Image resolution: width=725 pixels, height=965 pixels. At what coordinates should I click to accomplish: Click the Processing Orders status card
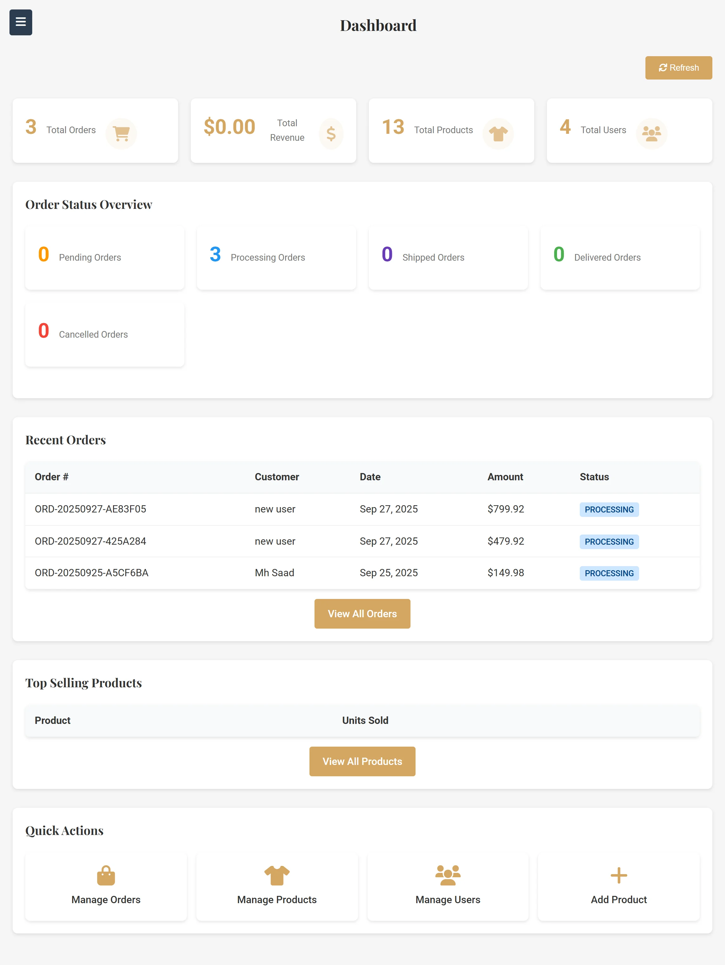[x=276, y=258]
